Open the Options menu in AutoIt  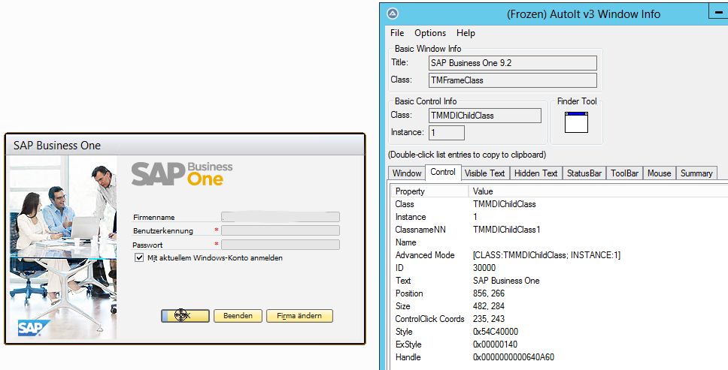click(430, 33)
